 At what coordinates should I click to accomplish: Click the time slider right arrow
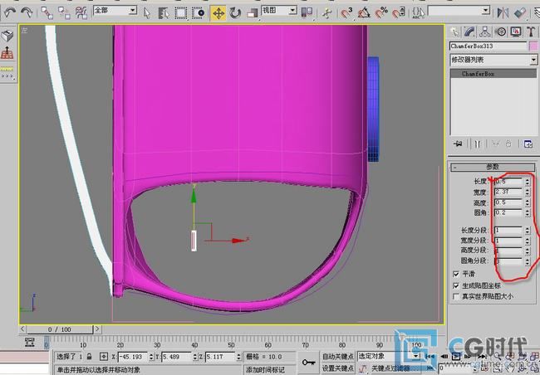(97, 329)
